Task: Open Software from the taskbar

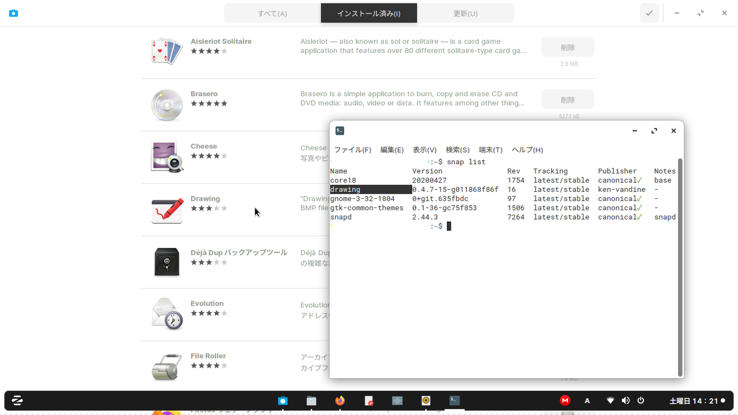Action: pyautogui.click(x=283, y=401)
